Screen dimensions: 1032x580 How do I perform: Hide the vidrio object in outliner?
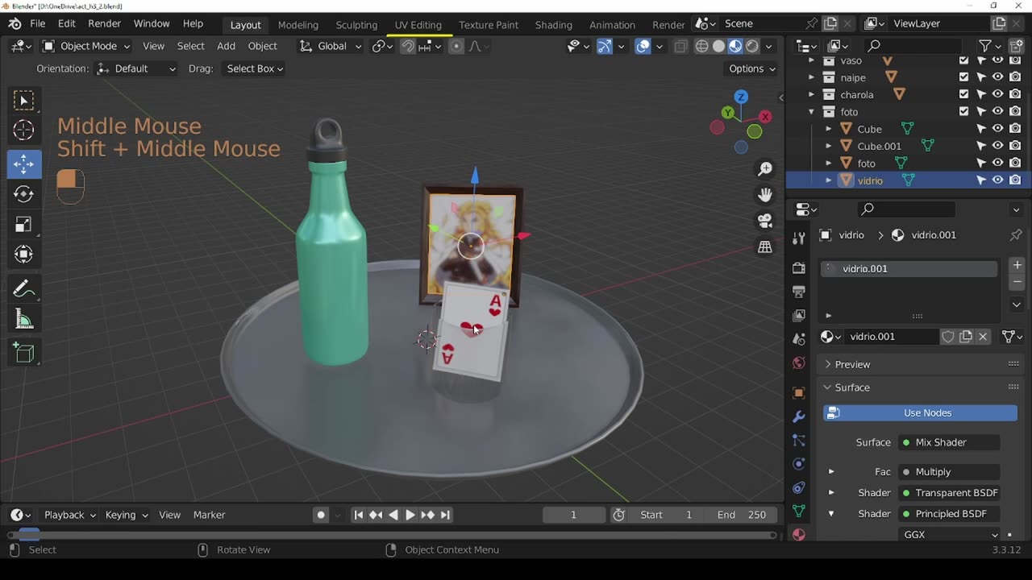997,180
